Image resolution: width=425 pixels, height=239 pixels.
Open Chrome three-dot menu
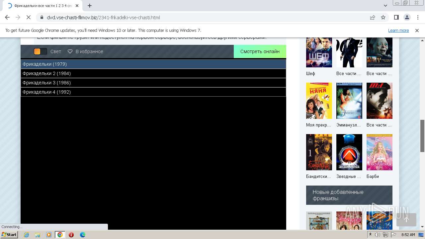[417, 17]
